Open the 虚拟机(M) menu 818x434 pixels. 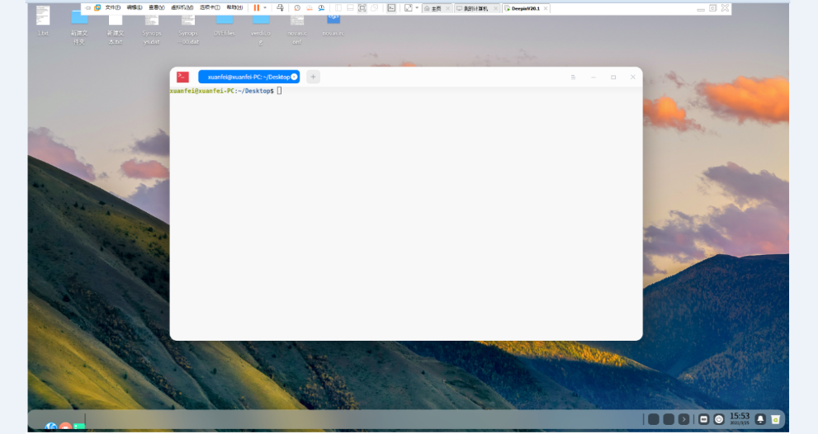coord(182,7)
